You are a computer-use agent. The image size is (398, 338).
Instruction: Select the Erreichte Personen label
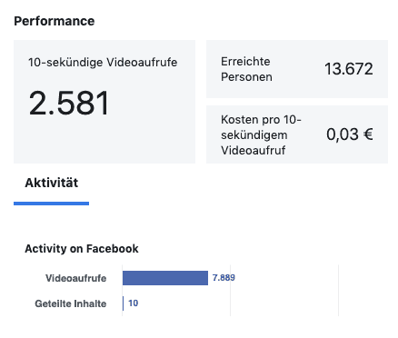[246, 69]
